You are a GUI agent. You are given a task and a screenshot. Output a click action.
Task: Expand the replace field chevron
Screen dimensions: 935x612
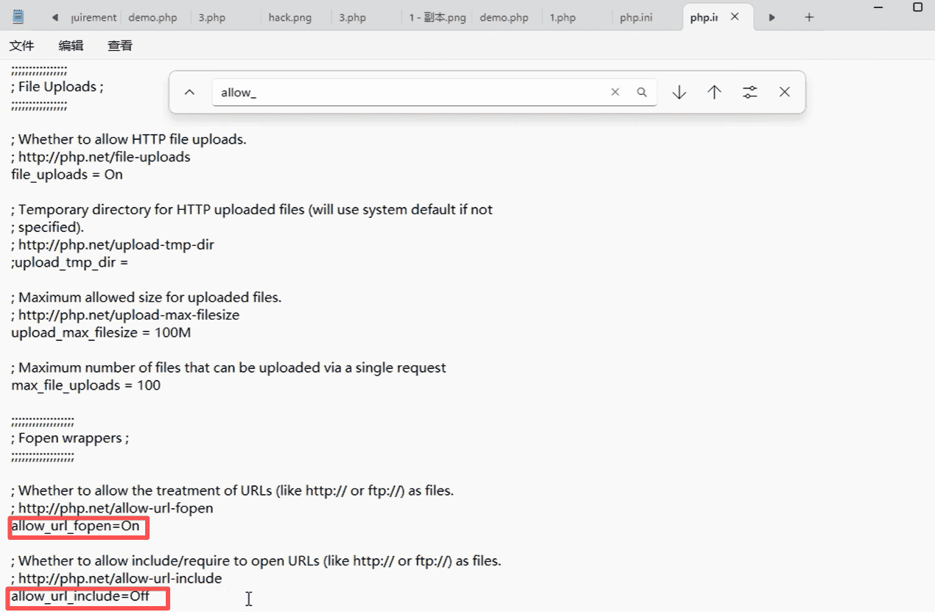pyautogui.click(x=189, y=92)
